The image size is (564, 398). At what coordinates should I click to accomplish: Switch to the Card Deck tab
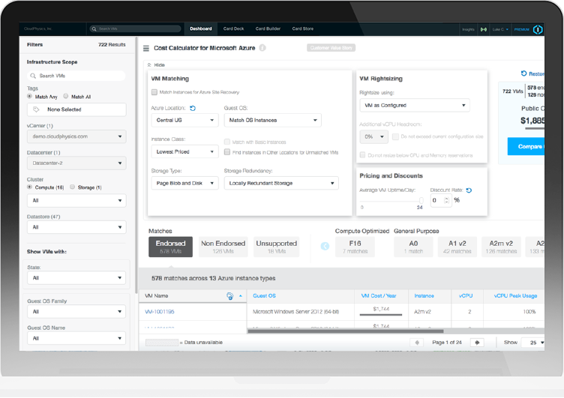point(233,29)
